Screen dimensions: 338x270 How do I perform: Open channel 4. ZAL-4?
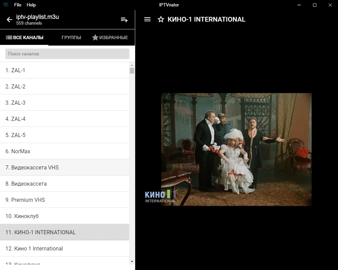65,119
